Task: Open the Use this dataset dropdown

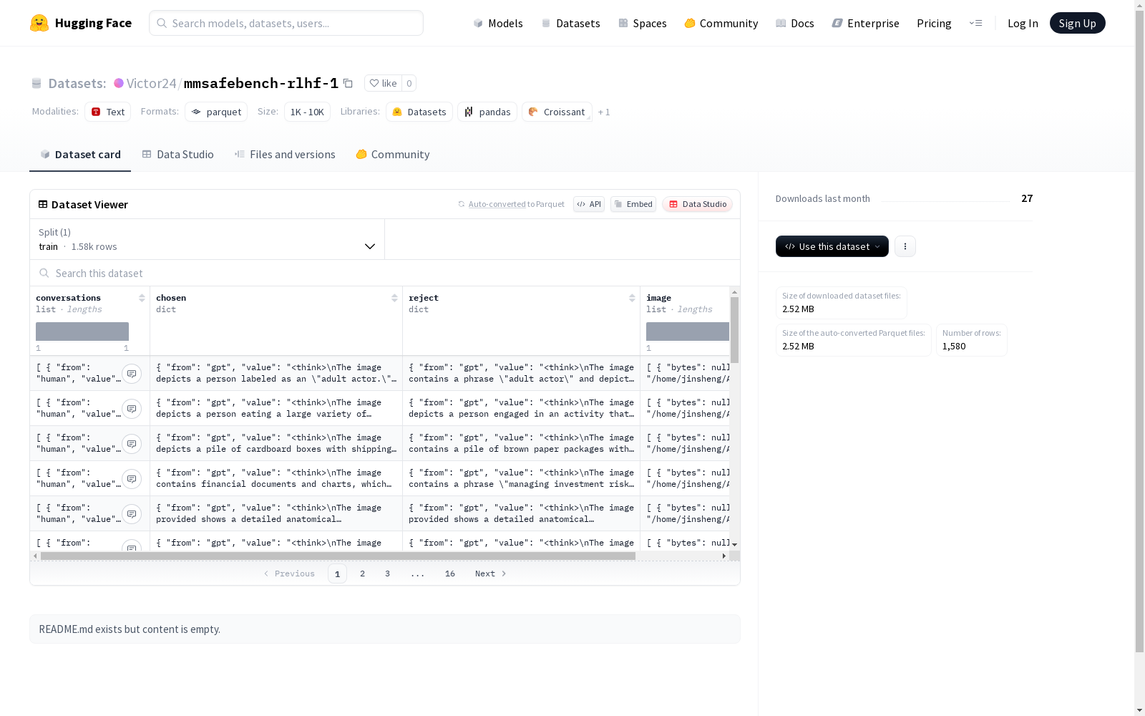Action: [x=832, y=246]
